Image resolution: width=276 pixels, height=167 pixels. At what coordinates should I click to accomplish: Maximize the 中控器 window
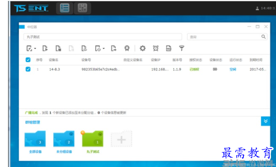coord(258,26)
